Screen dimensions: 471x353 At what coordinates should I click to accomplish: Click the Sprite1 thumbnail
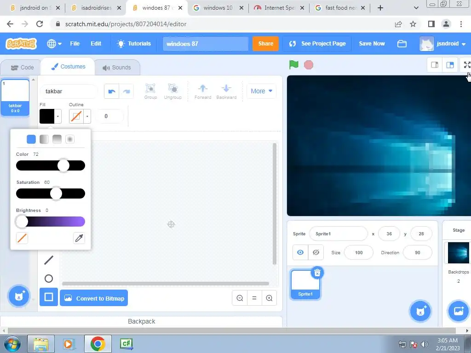305,284
